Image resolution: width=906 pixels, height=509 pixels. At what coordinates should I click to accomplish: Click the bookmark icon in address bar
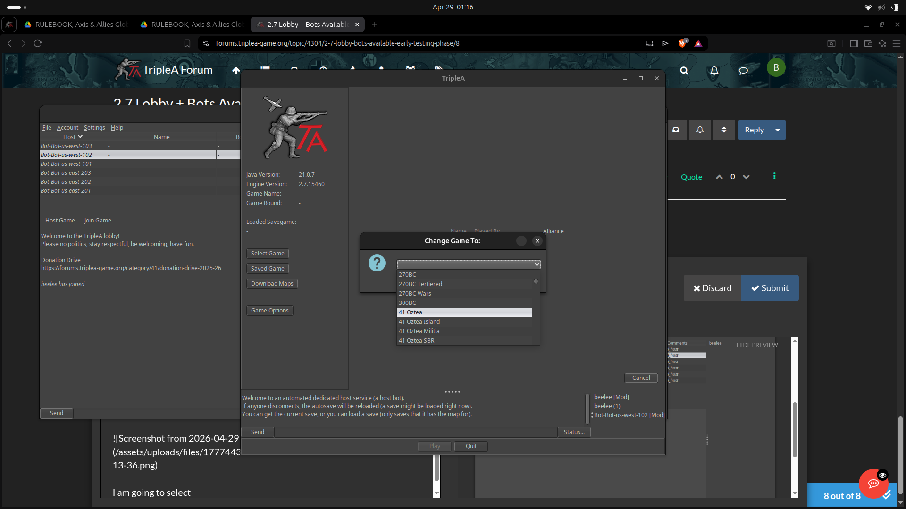click(187, 43)
